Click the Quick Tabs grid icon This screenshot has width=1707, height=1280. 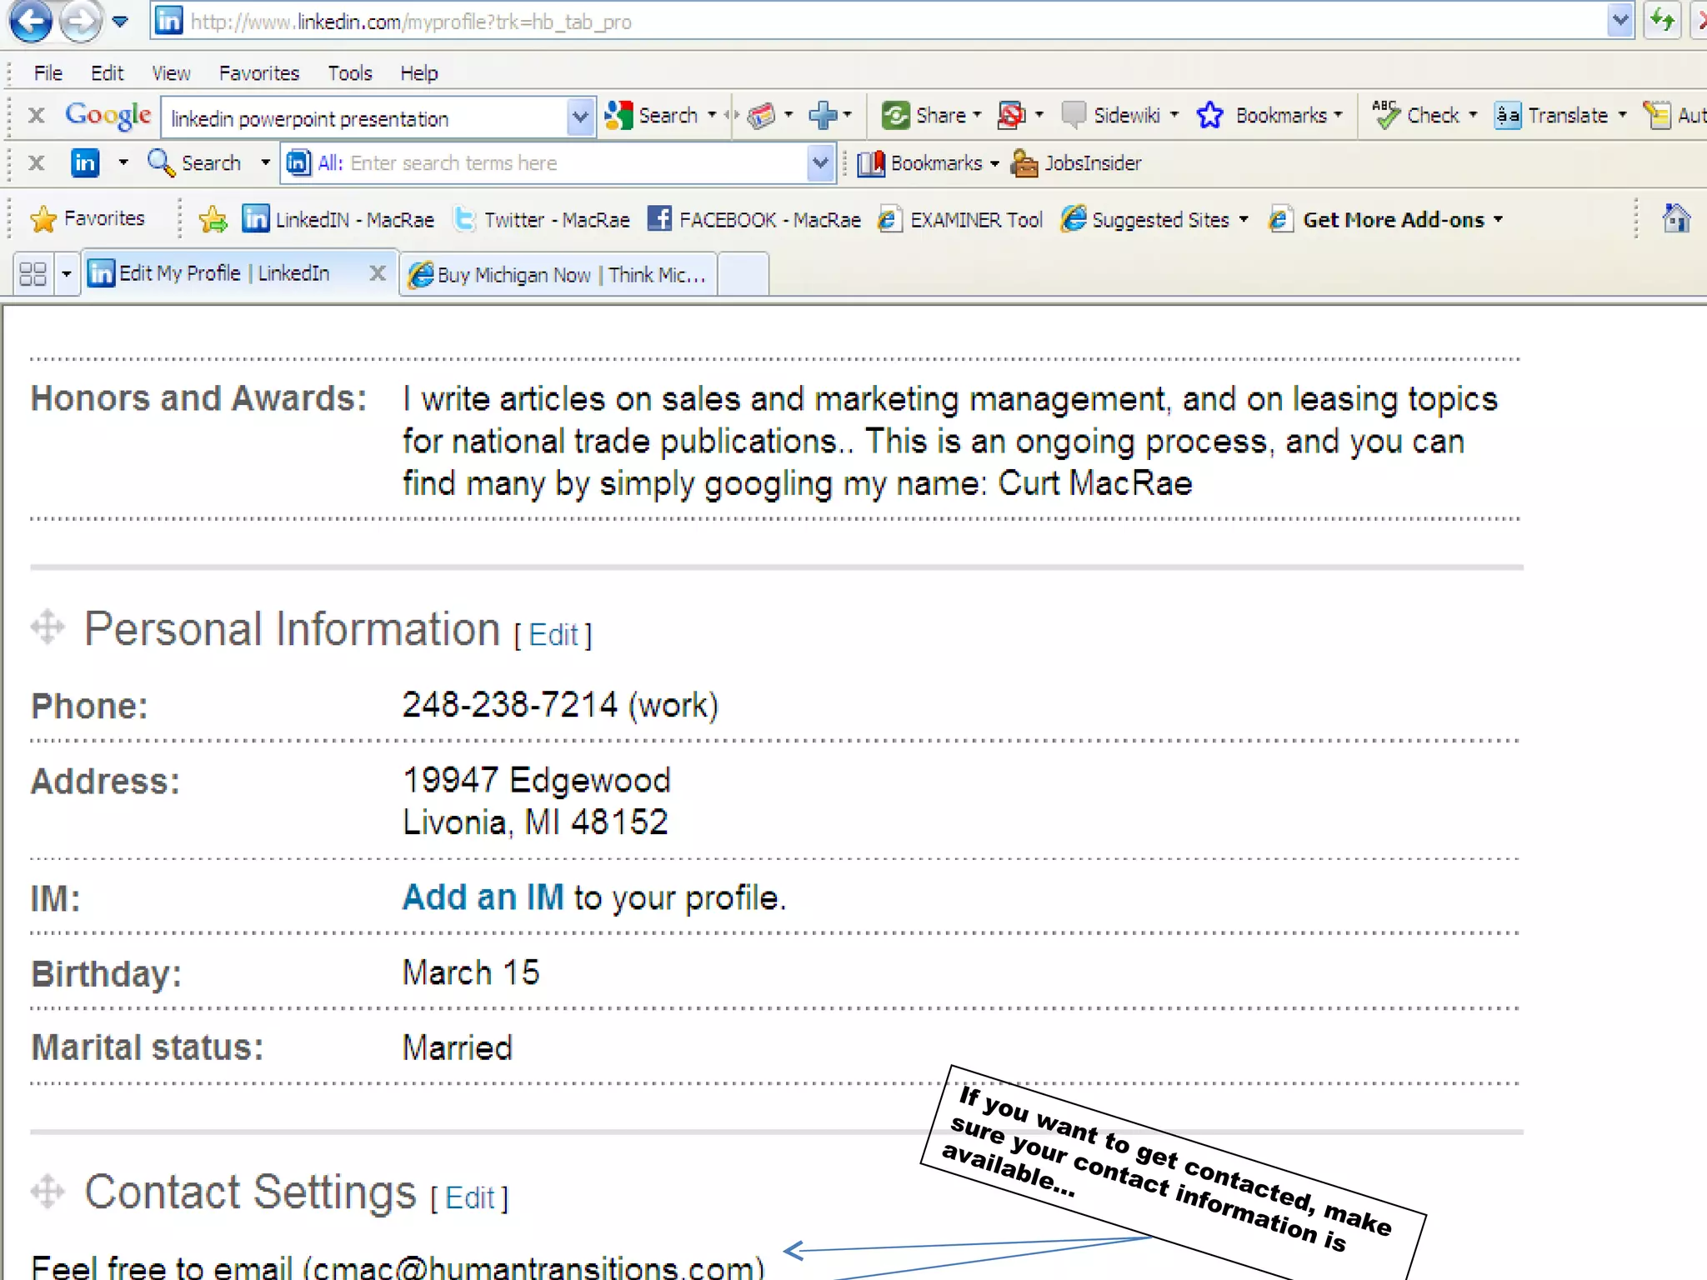click(33, 273)
